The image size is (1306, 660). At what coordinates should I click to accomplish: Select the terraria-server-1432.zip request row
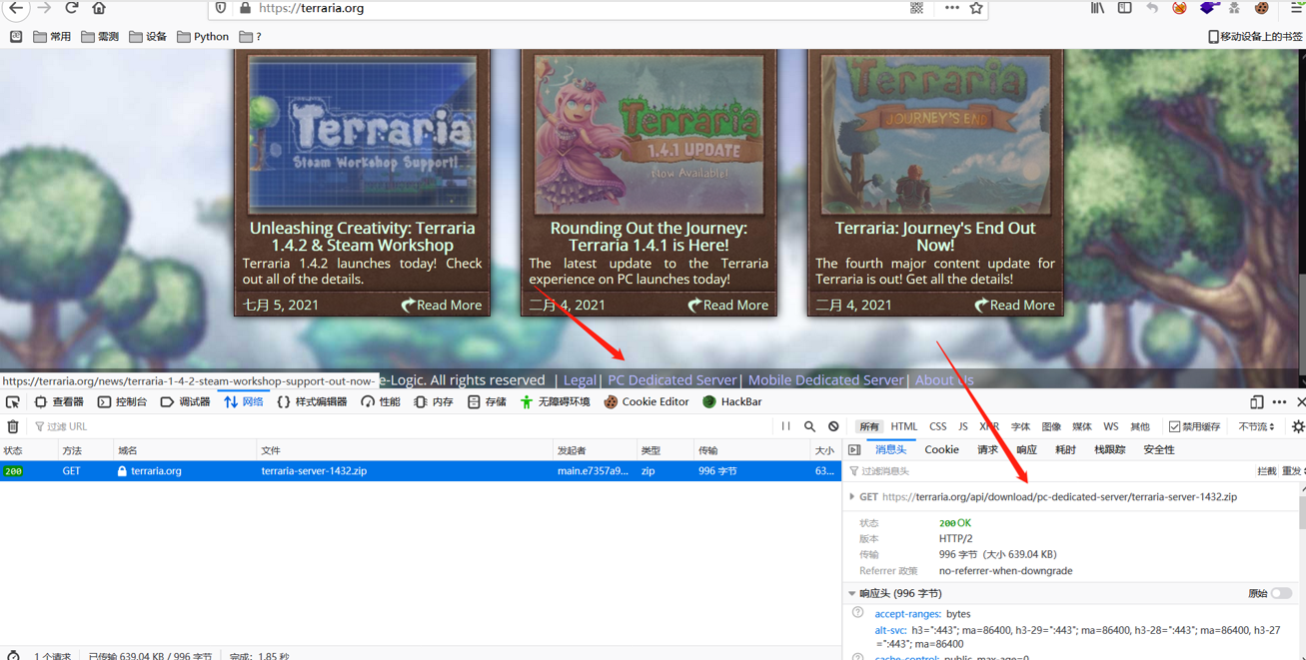click(420, 471)
